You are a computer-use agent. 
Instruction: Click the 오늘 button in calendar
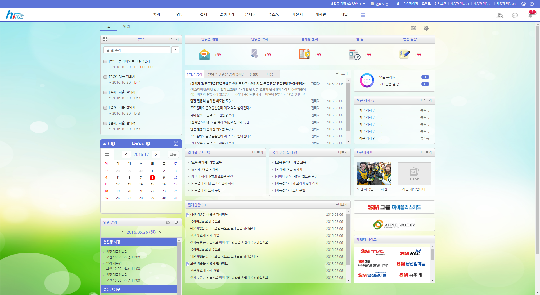click(x=173, y=155)
